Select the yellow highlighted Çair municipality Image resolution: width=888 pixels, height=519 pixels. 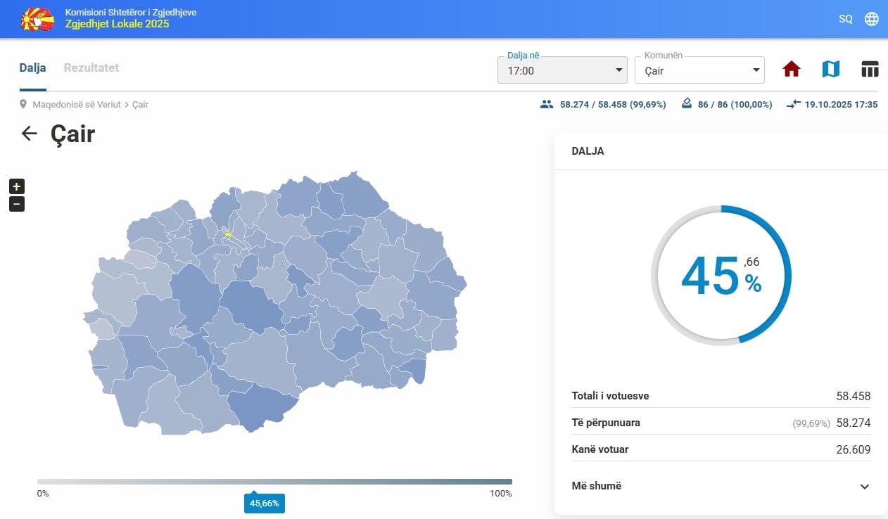[x=228, y=233]
